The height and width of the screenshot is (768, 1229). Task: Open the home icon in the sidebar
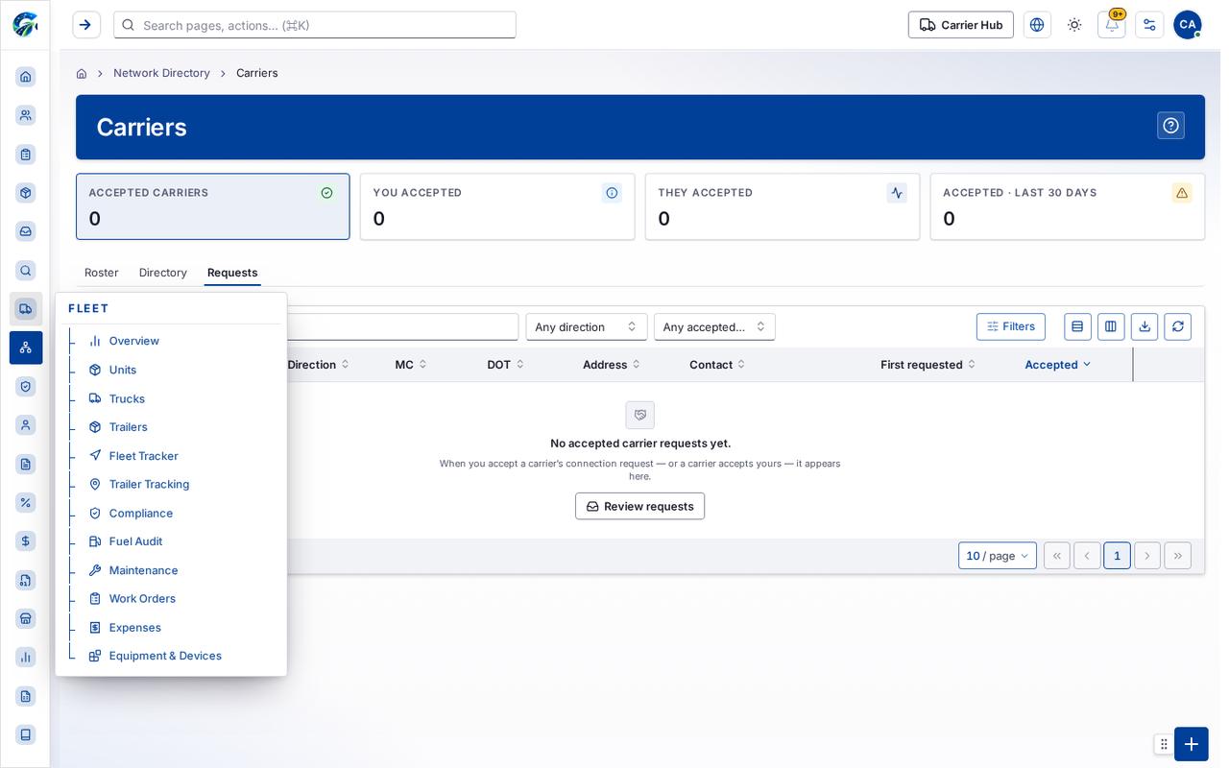coord(26,77)
